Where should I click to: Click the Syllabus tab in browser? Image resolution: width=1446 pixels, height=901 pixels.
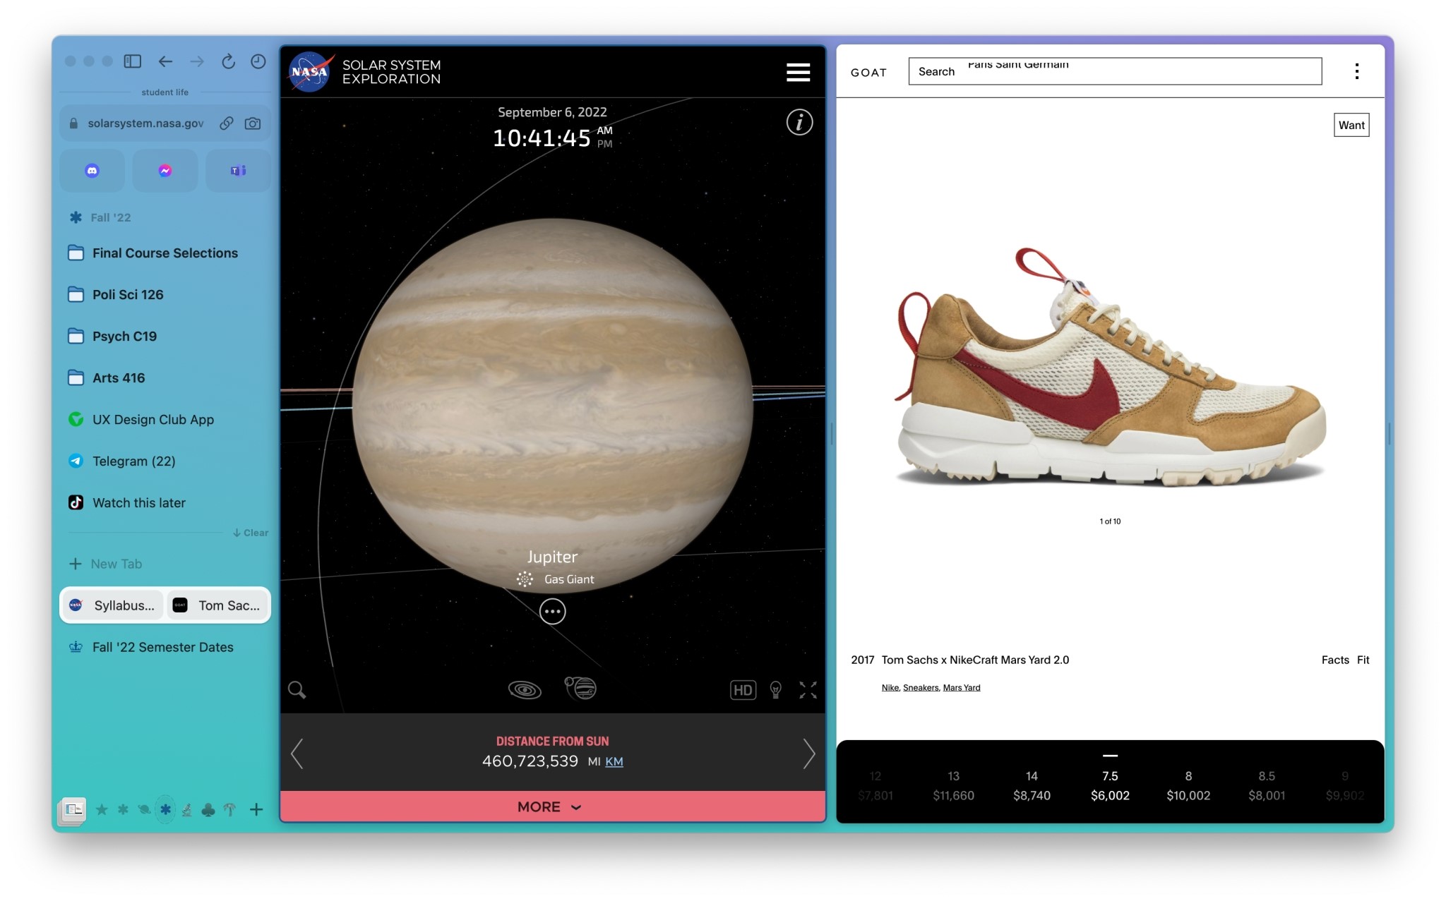112,604
